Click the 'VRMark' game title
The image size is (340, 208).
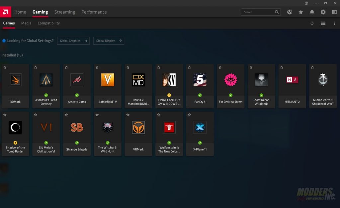click(138, 150)
